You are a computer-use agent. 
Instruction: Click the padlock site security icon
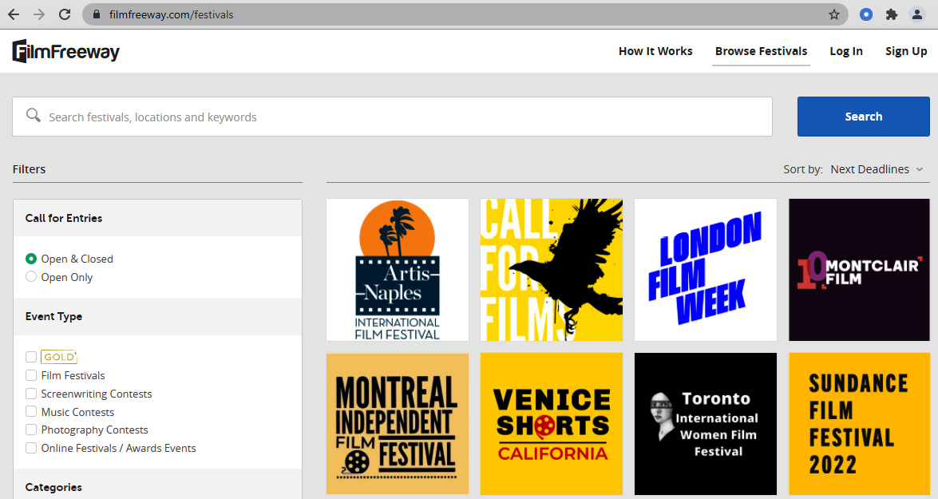coord(97,14)
